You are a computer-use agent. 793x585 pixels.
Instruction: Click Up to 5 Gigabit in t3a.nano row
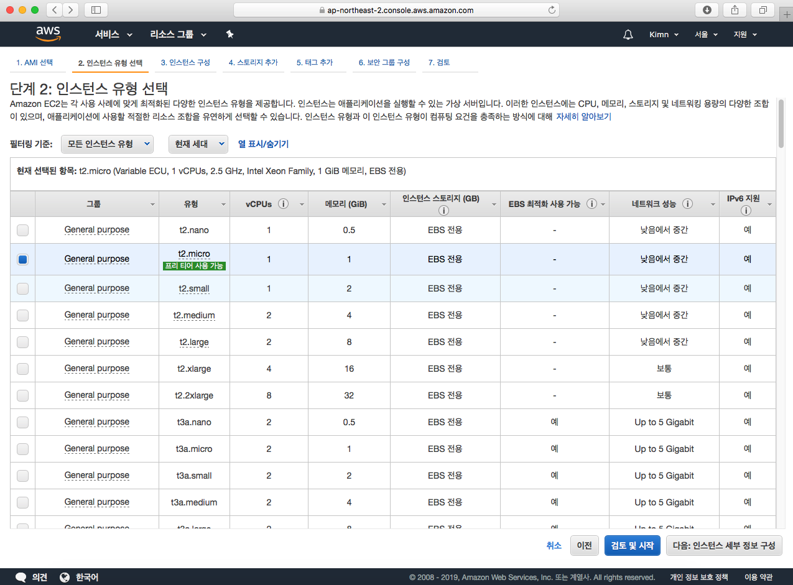(664, 422)
